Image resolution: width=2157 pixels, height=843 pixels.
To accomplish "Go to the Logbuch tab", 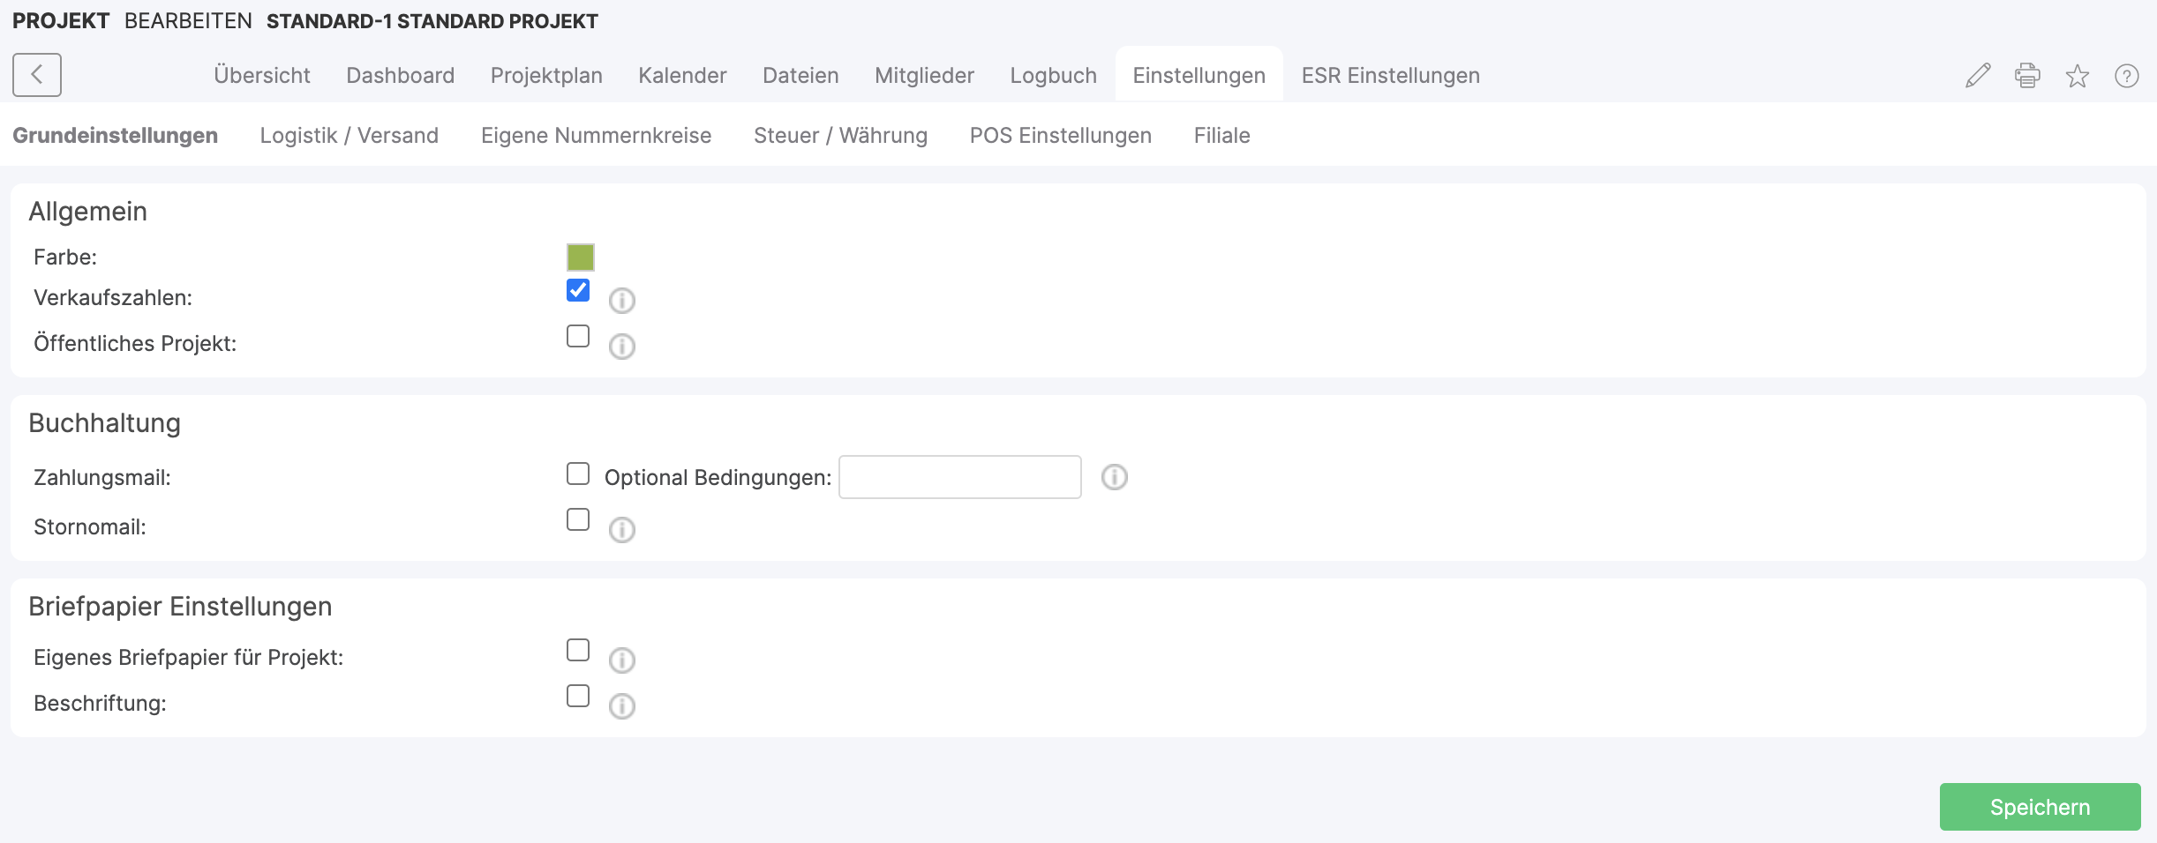I will (x=1054, y=76).
